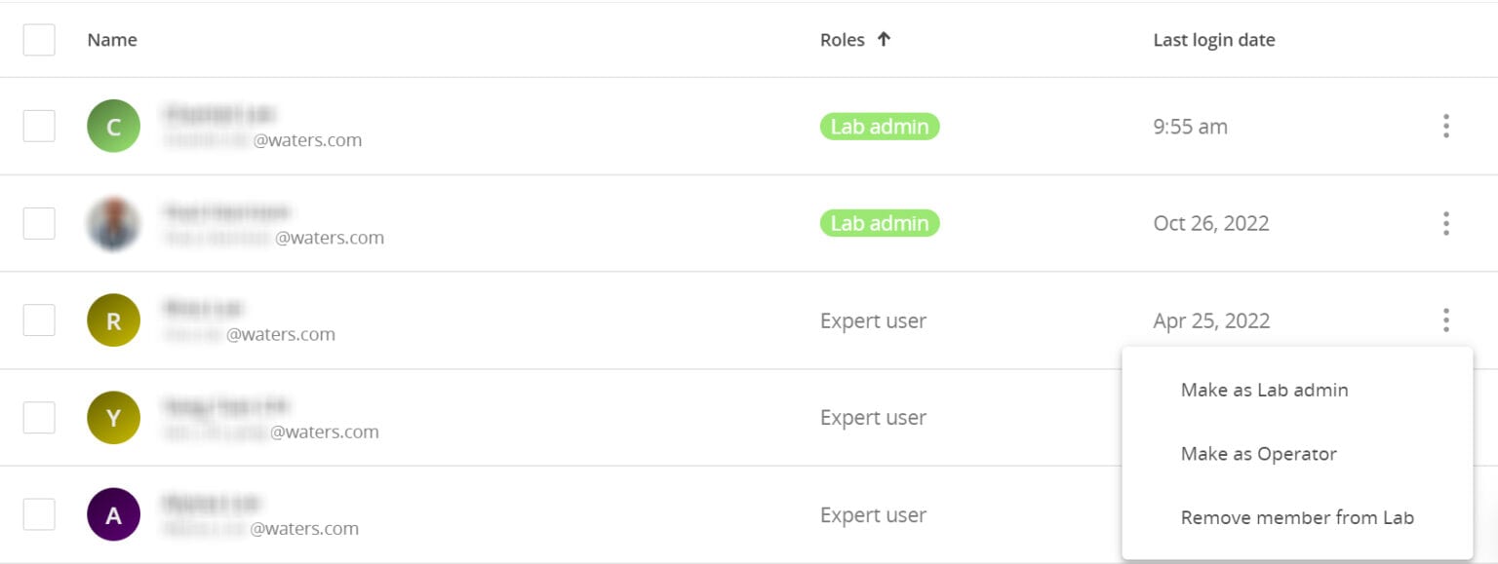Select the checkbox beside the R user
The width and height of the screenshot is (1498, 564).
click(x=39, y=320)
